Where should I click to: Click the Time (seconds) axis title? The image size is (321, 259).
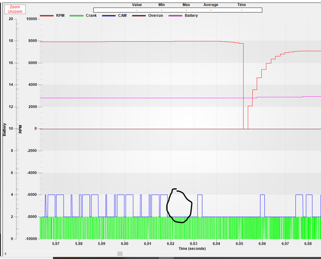pyautogui.click(x=192, y=248)
